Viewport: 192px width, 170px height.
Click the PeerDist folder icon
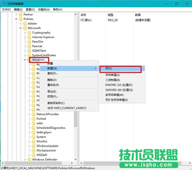coord(29,42)
